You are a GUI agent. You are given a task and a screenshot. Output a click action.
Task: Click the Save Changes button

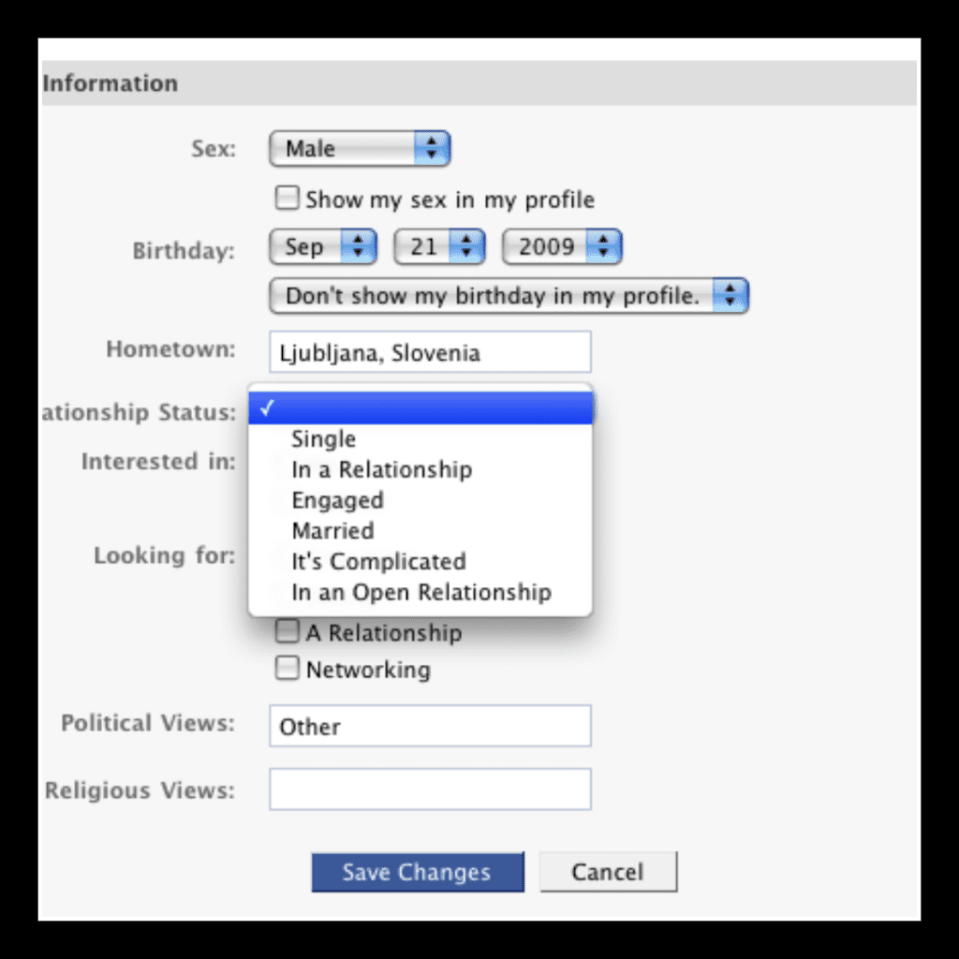click(x=418, y=872)
